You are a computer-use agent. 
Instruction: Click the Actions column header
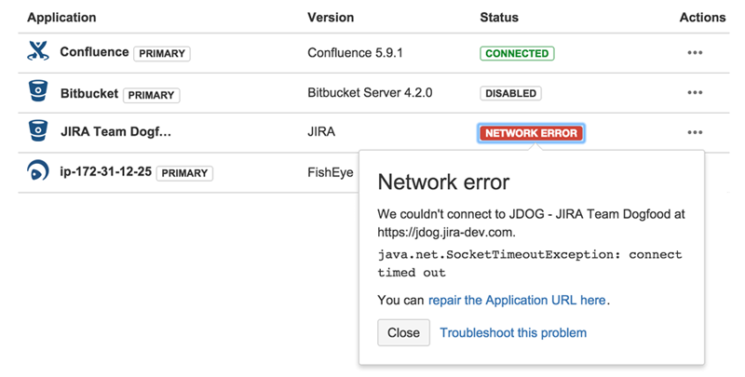702,18
